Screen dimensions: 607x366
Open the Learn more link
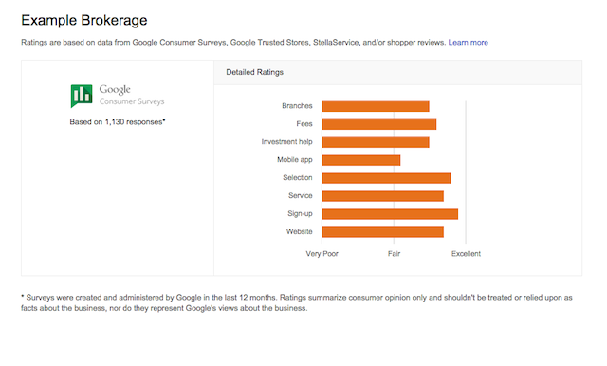[468, 42]
